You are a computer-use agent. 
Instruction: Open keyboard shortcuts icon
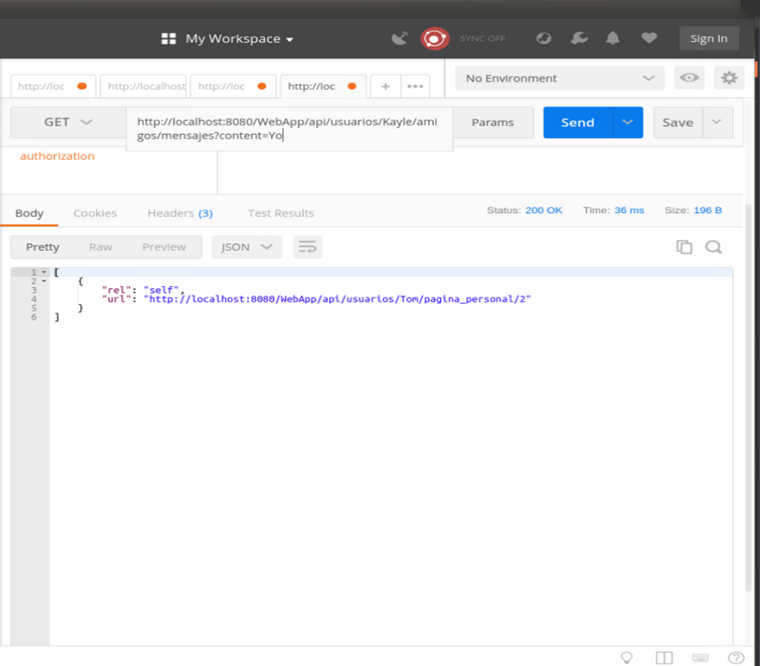click(x=700, y=658)
